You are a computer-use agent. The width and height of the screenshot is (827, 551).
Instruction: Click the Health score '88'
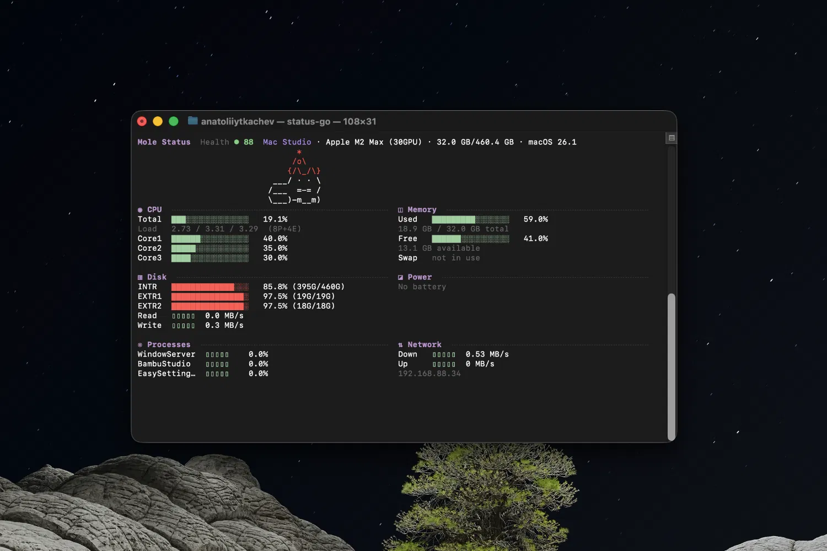pyautogui.click(x=249, y=142)
